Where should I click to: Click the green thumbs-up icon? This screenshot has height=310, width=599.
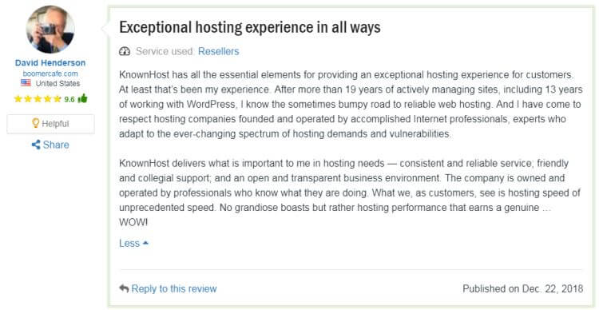[82, 98]
